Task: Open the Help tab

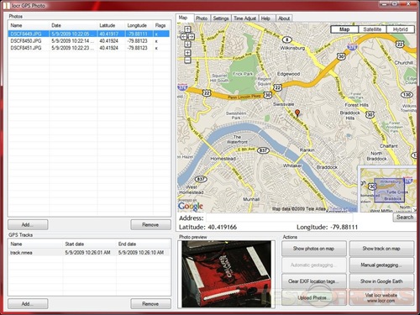Action: click(266, 18)
